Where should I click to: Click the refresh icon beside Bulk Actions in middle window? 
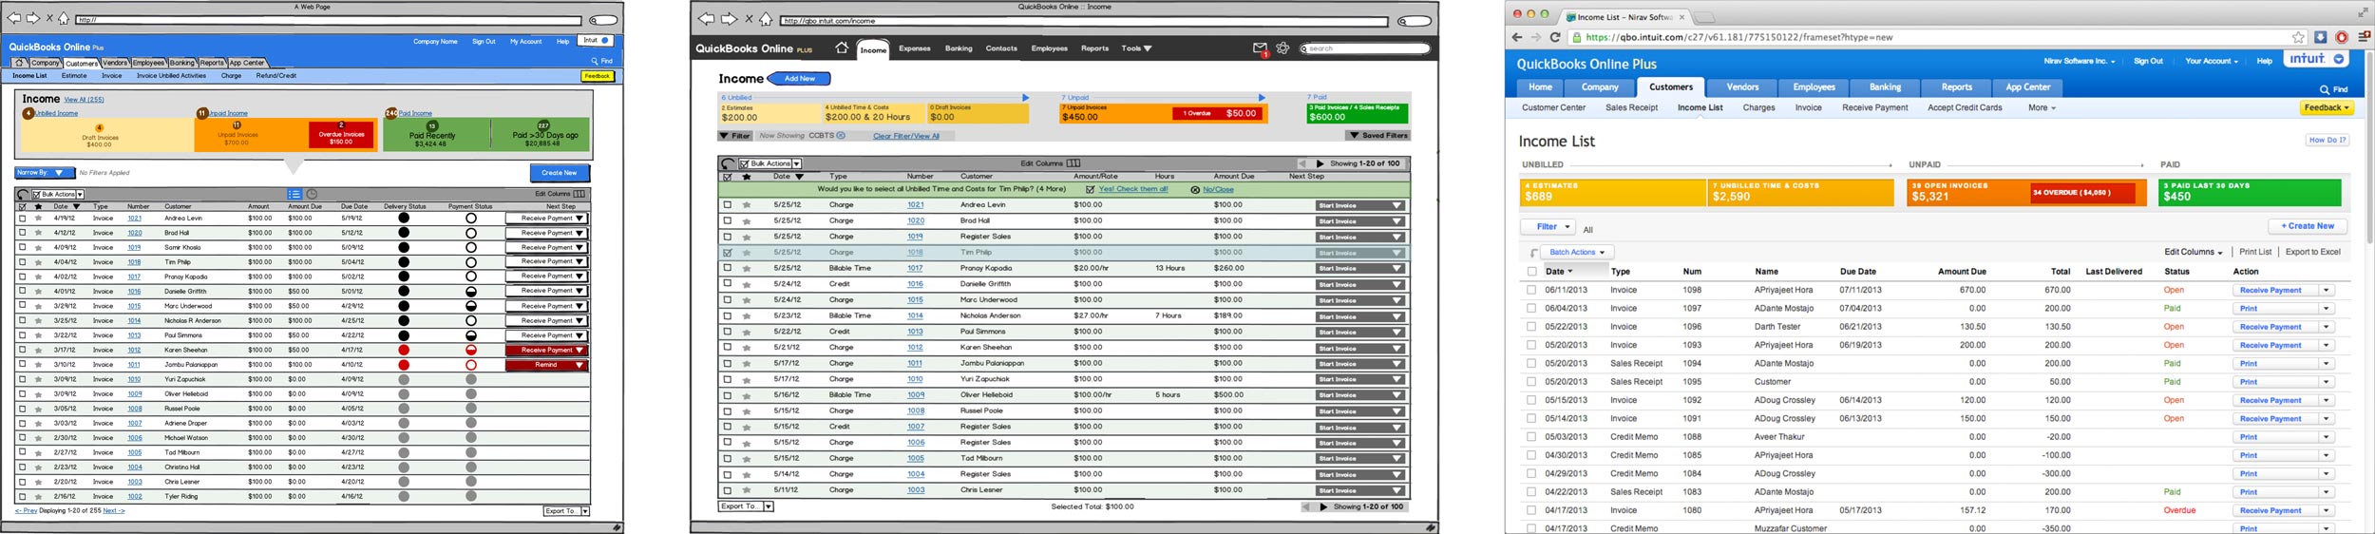pos(728,163)
